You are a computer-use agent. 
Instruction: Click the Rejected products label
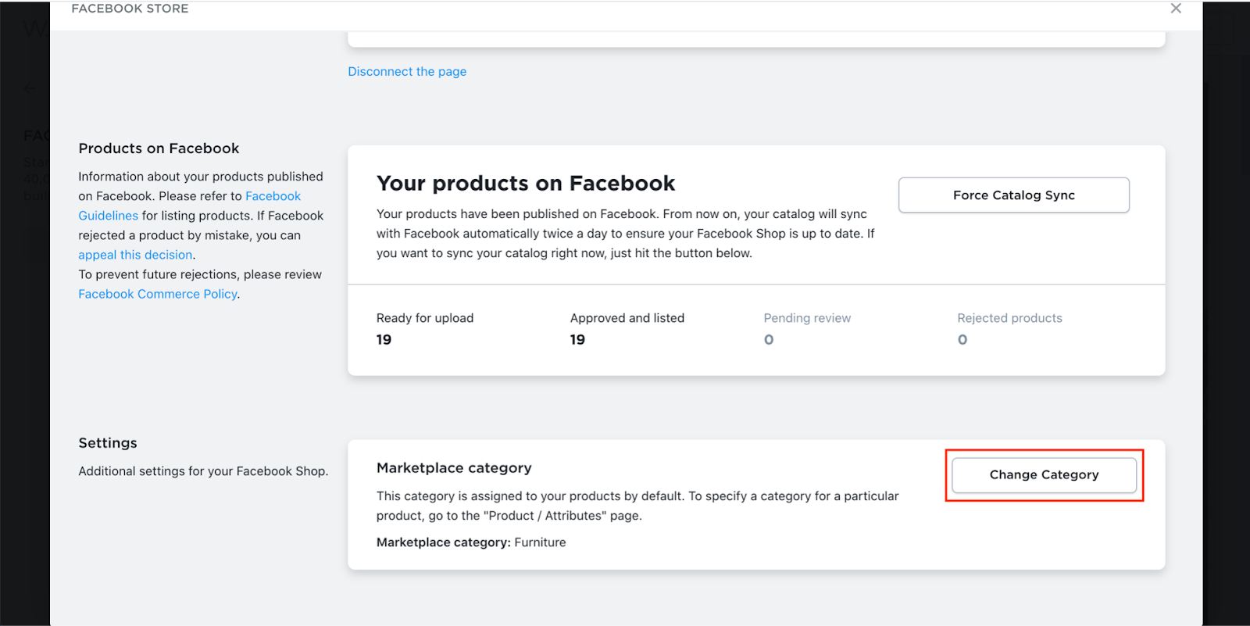tap(1009, 318)
